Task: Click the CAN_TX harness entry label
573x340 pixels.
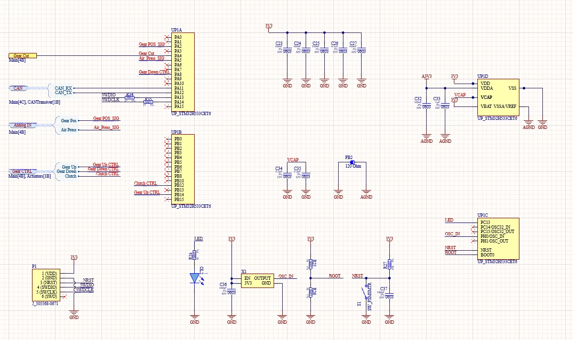Action: (x=63, y=93)
